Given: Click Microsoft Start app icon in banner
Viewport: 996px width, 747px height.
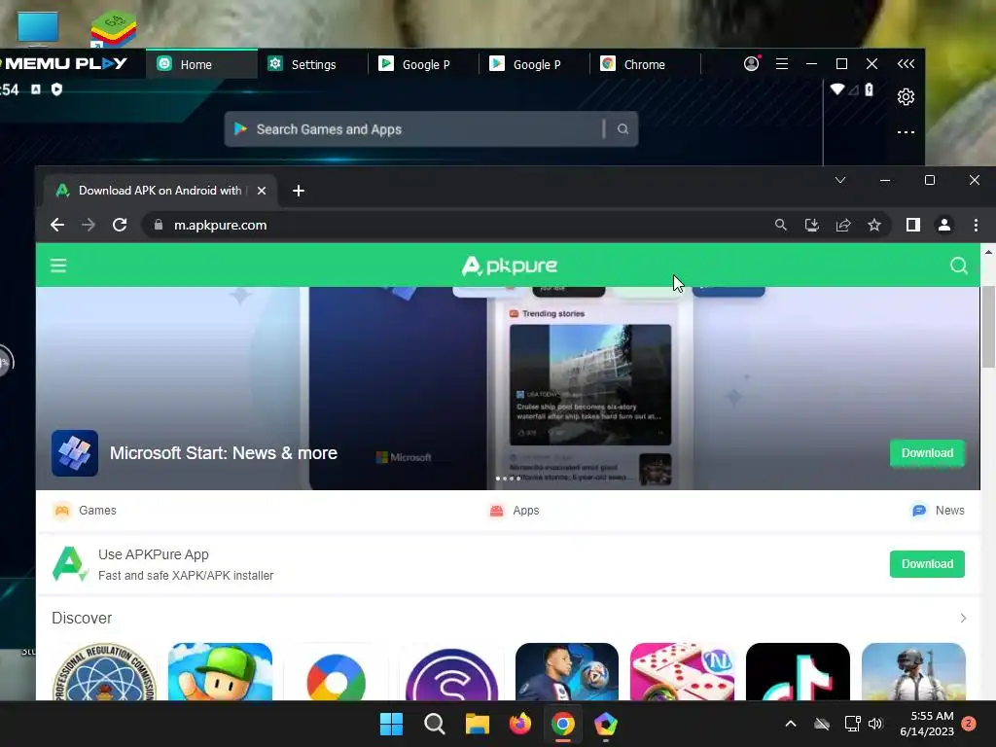Looking at the screenshot, I should (x=75, y=453).
